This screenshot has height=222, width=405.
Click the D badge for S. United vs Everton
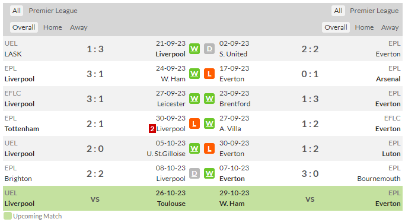(209, 49)
